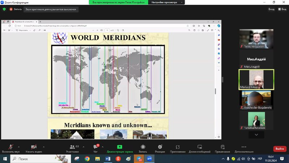Open a new tab in shared browser

point(40,22)
